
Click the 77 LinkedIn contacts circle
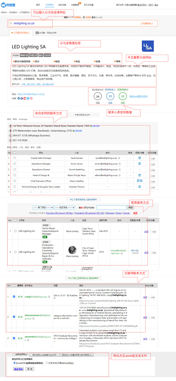pos(110,96)
